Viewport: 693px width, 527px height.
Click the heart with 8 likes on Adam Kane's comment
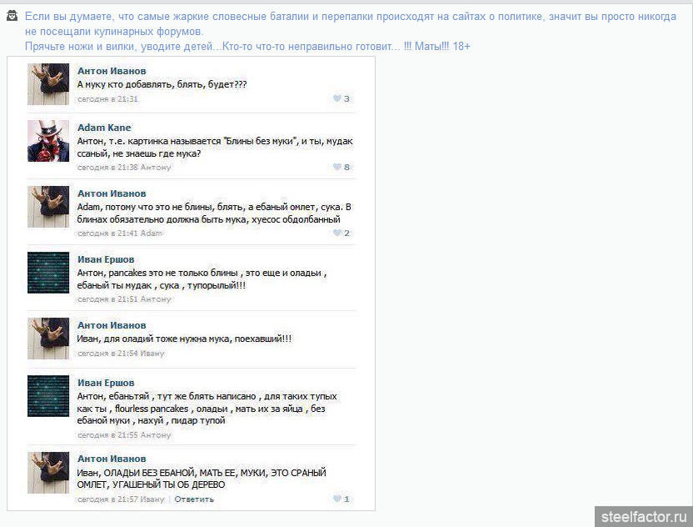[x=337, y=167]
